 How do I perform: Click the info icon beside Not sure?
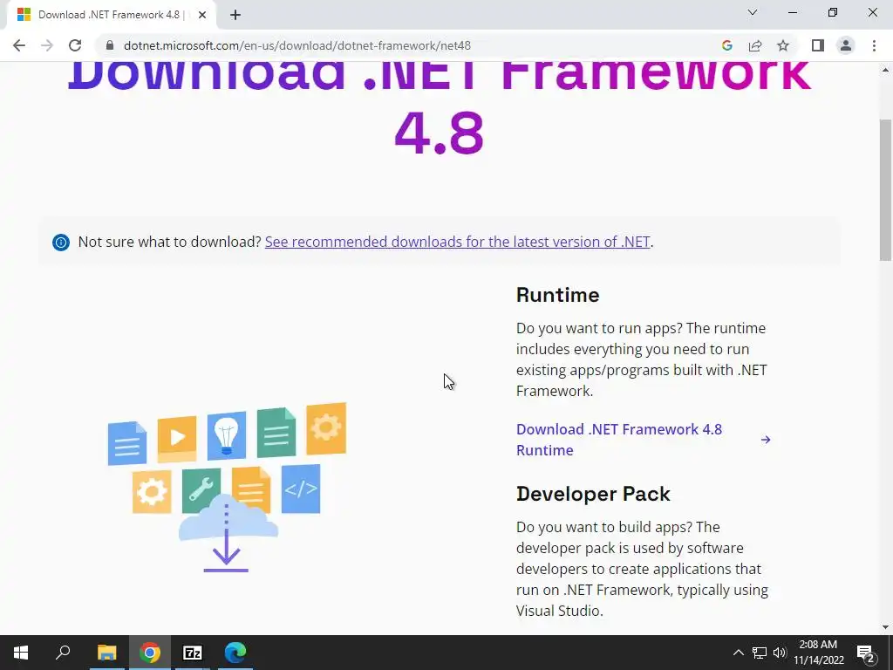tap(61, 243)
